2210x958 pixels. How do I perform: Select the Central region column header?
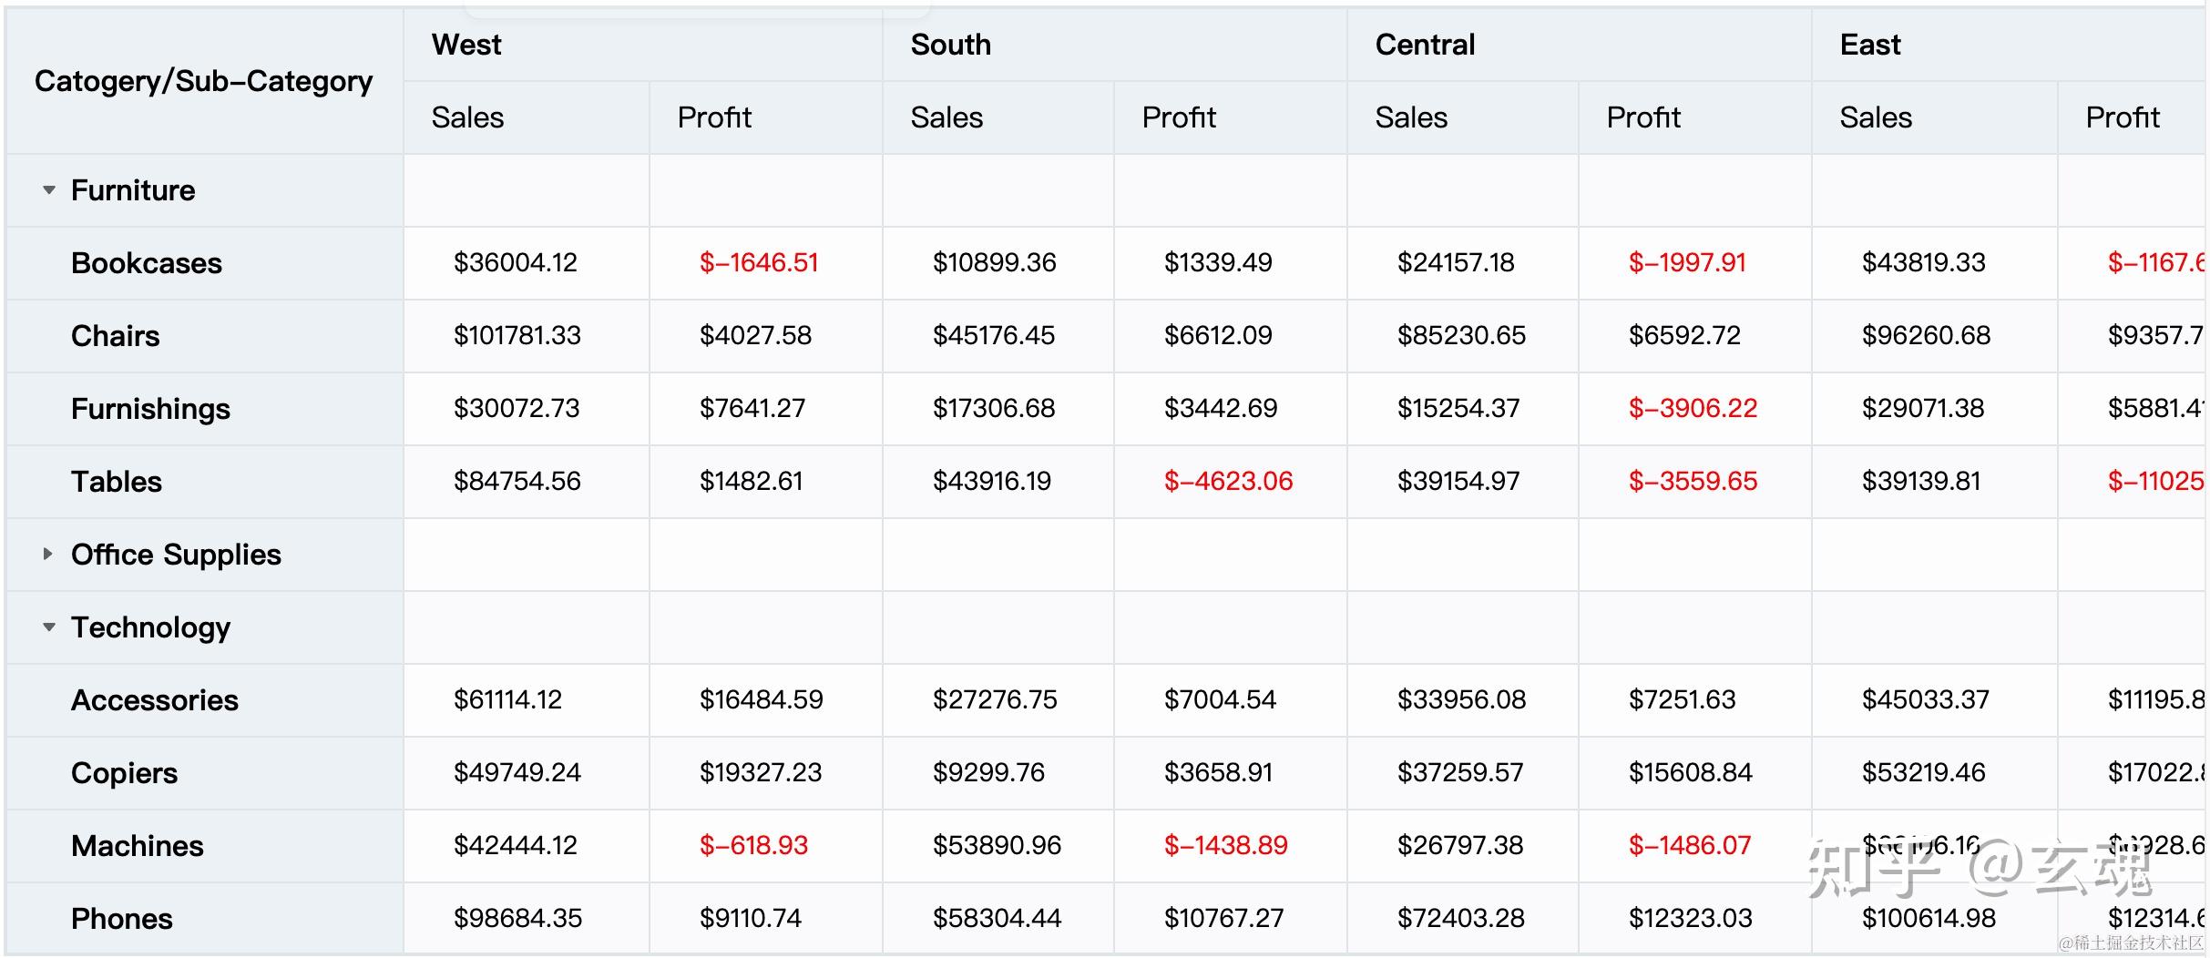[x=1425, y=45]
